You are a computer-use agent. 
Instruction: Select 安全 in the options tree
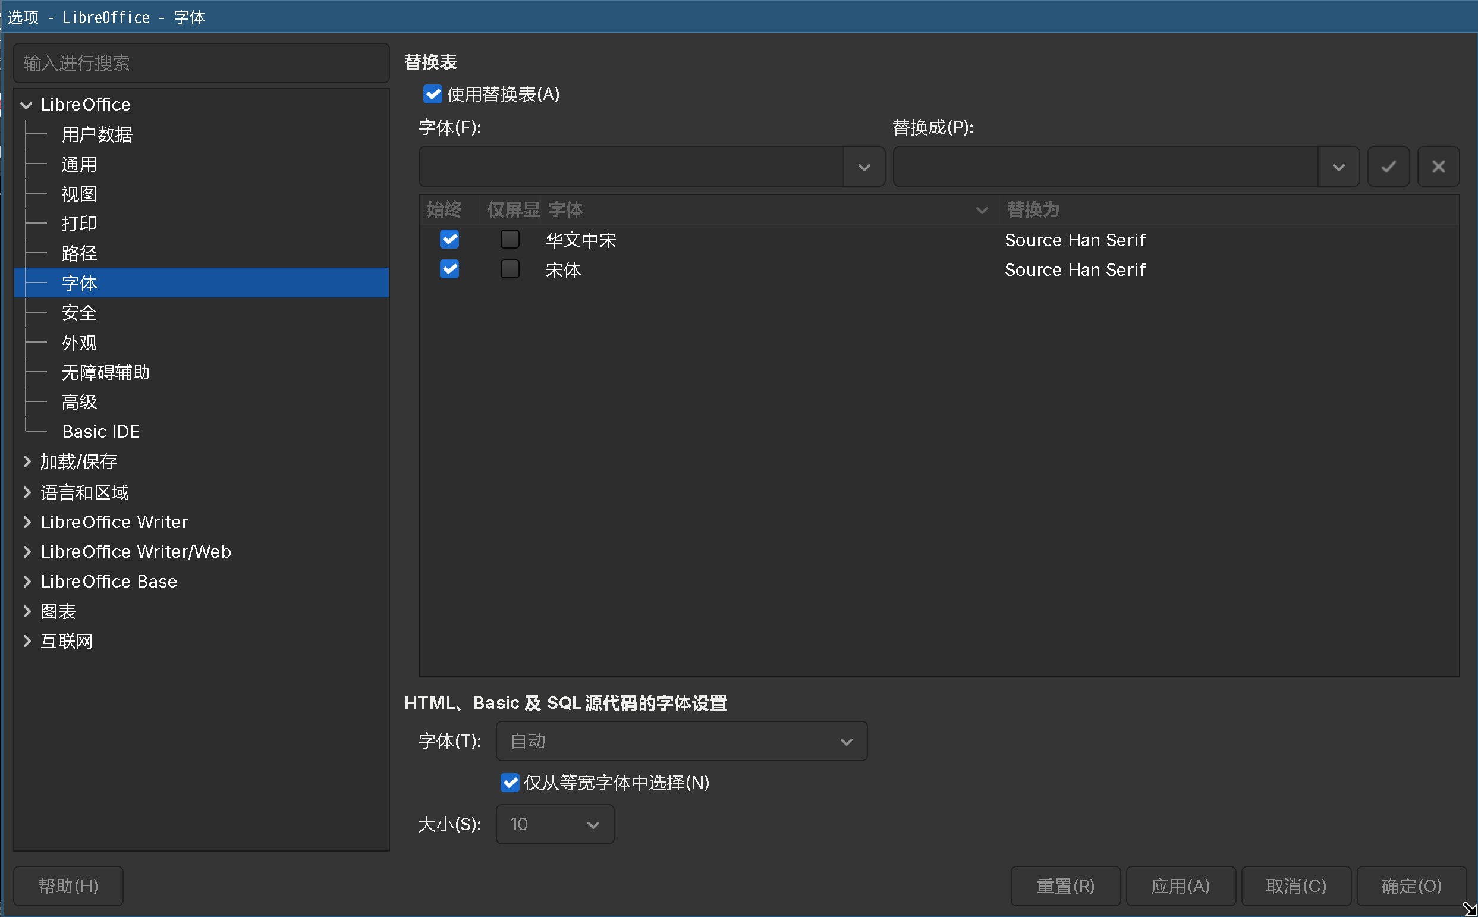[x=80, y=312]
